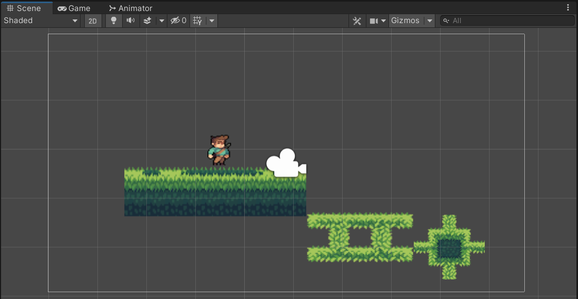Expand the grid settings dropdown arrow

pyautogui.click(x=212, y=20)
